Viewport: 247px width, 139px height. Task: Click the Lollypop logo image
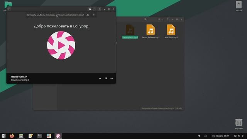(61, 46)
